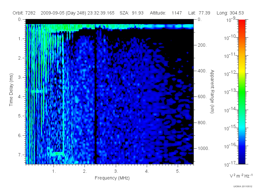Select the date '2009-09-05 (Day 248)' text
258x193 pixels.
[x=63, y=13]
